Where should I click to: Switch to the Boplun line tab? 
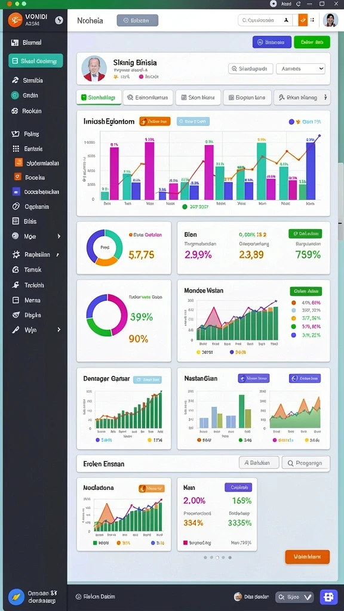tap(247, 98)
